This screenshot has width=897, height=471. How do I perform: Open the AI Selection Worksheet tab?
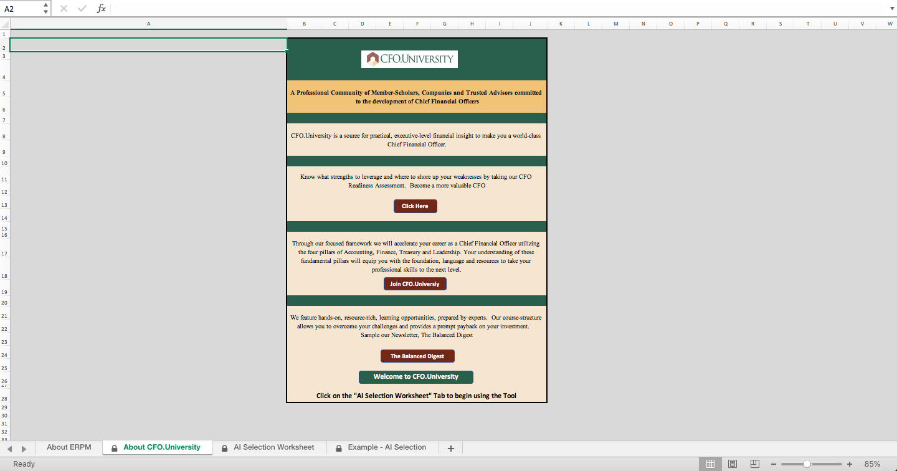pyautogui.click(x=268, y=447)
